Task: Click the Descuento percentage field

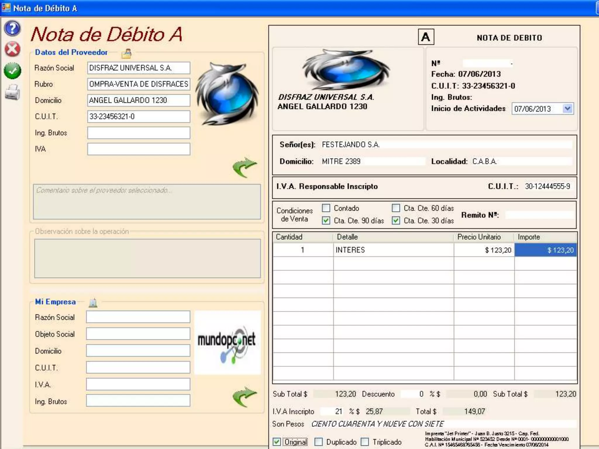Action: [x=412, y=394]
